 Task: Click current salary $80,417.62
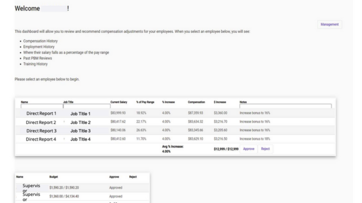(118, 122)
